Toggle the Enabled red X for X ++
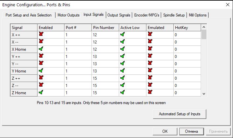 pyautogui.click(x=41, y=34)
